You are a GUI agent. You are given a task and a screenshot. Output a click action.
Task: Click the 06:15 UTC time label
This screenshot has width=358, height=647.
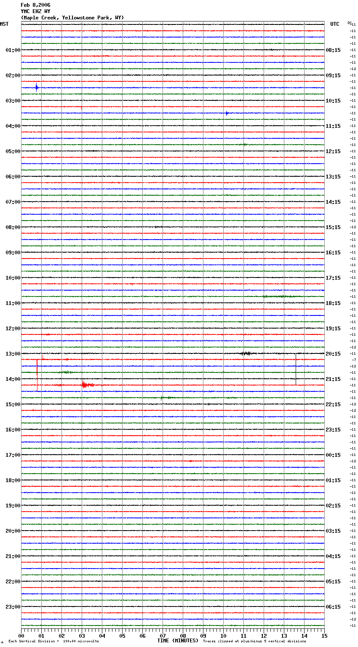[x=333, y=607]
